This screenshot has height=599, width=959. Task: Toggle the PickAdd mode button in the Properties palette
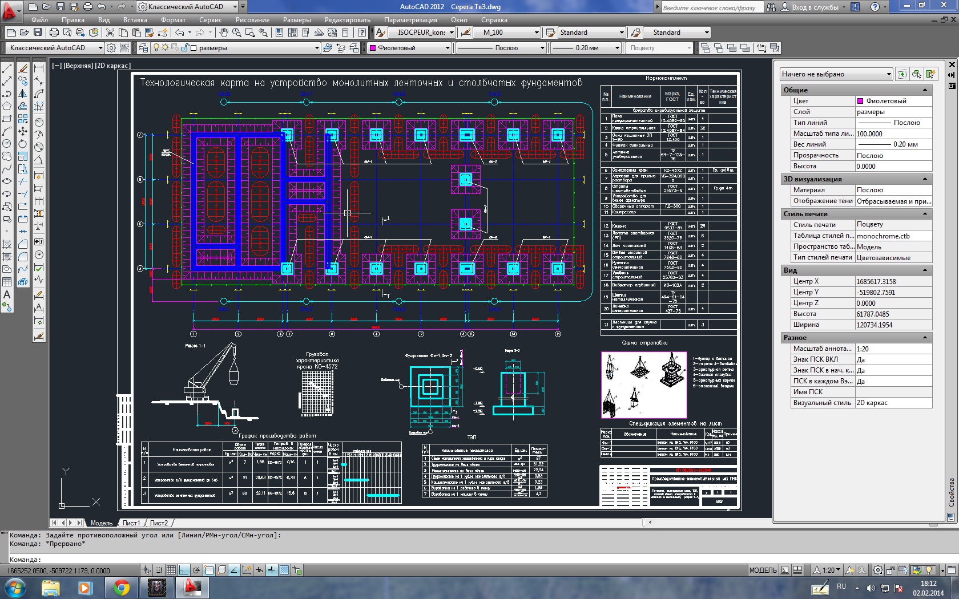(902, 74)
